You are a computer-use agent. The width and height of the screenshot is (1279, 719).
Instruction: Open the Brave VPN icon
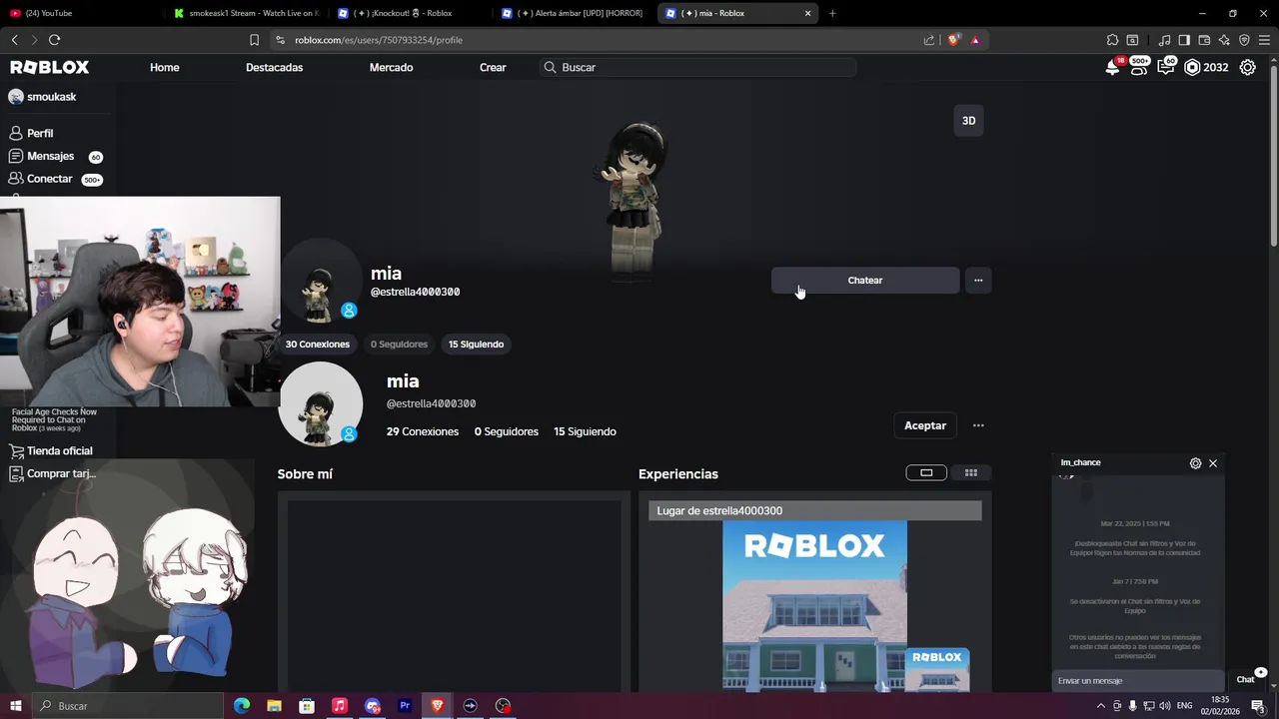pyautogui.click(x=1244, y=40)
